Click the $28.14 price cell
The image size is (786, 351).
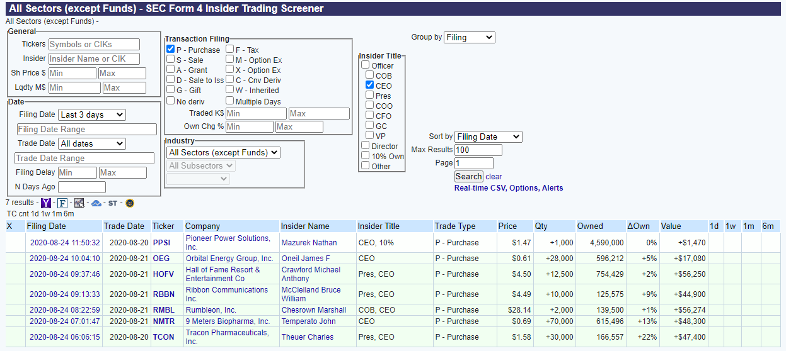[514, 309]
